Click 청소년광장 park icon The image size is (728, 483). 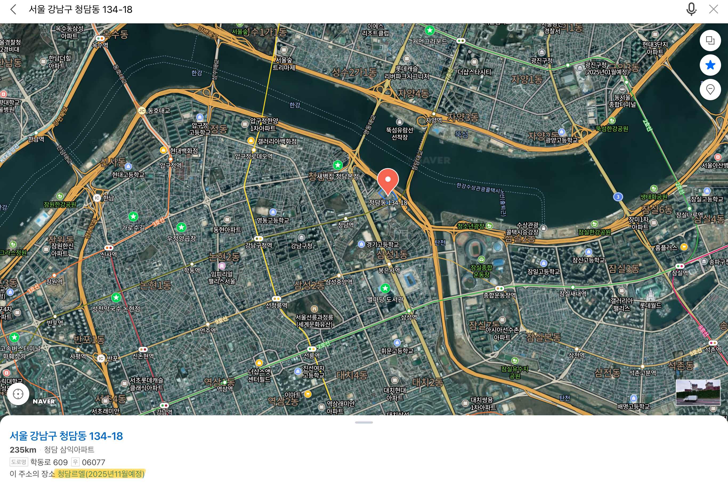(x=489, y=226)
